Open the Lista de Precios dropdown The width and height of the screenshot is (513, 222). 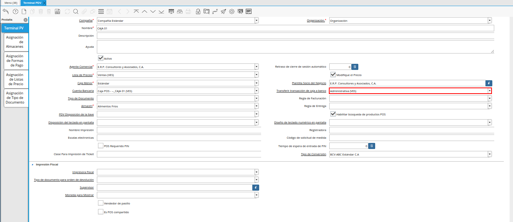pyautogui.click(x=256, y=75)
